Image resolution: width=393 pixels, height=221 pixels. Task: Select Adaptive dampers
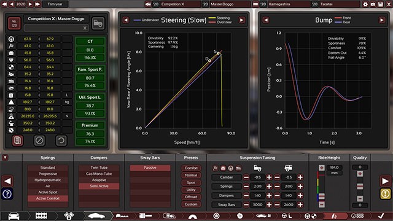click(99, 180)
